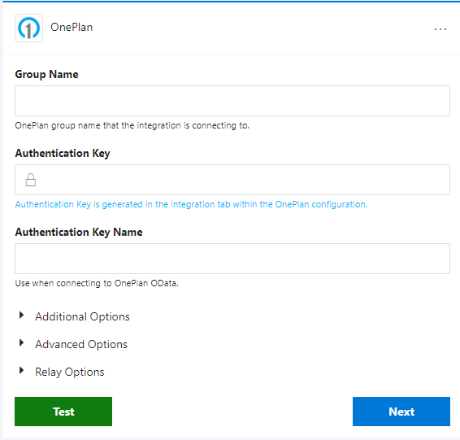This screenshot has width=460, height=440.
Task: Click the blue Next button
Action: 401,412
